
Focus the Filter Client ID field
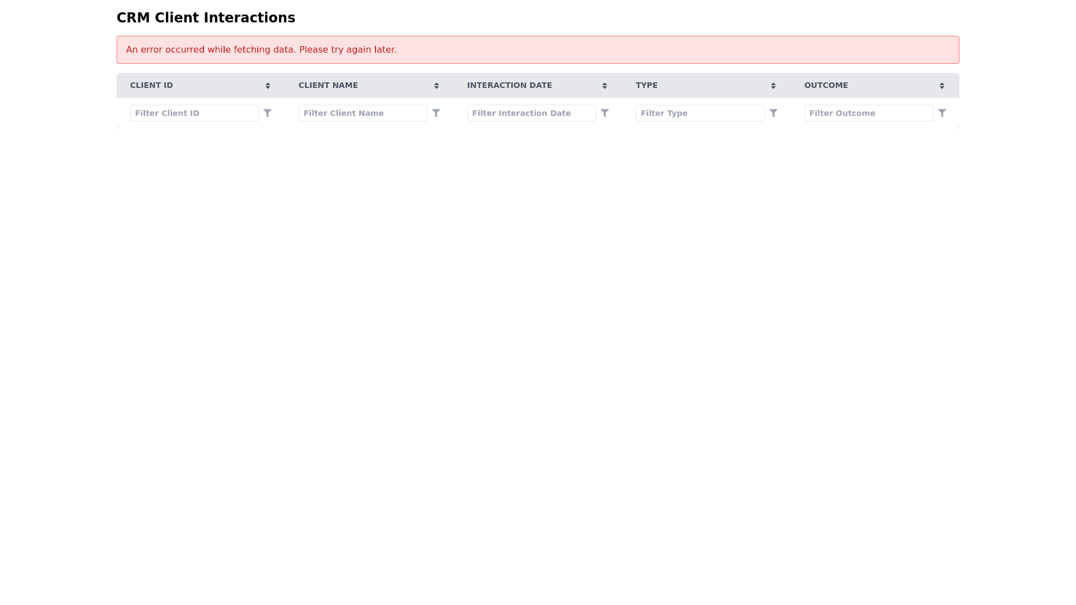(x=194, y=113)
